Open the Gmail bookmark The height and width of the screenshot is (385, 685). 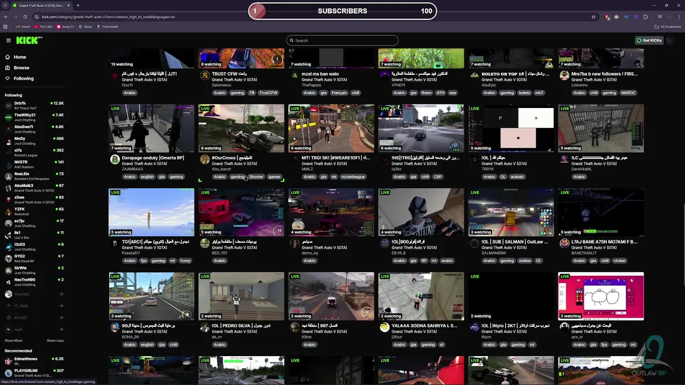click(x=23, y=27)
